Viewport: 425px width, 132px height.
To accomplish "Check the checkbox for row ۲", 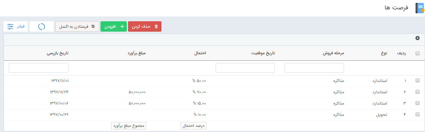I will [418, 92].
